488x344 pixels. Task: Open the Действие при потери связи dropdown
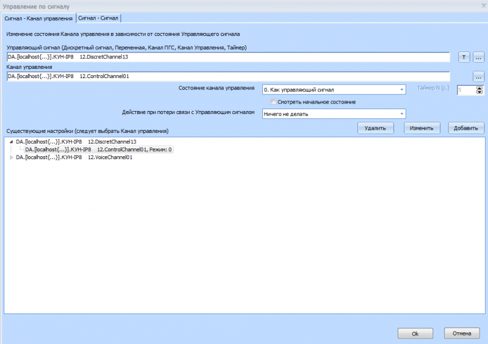pos(334,113)
